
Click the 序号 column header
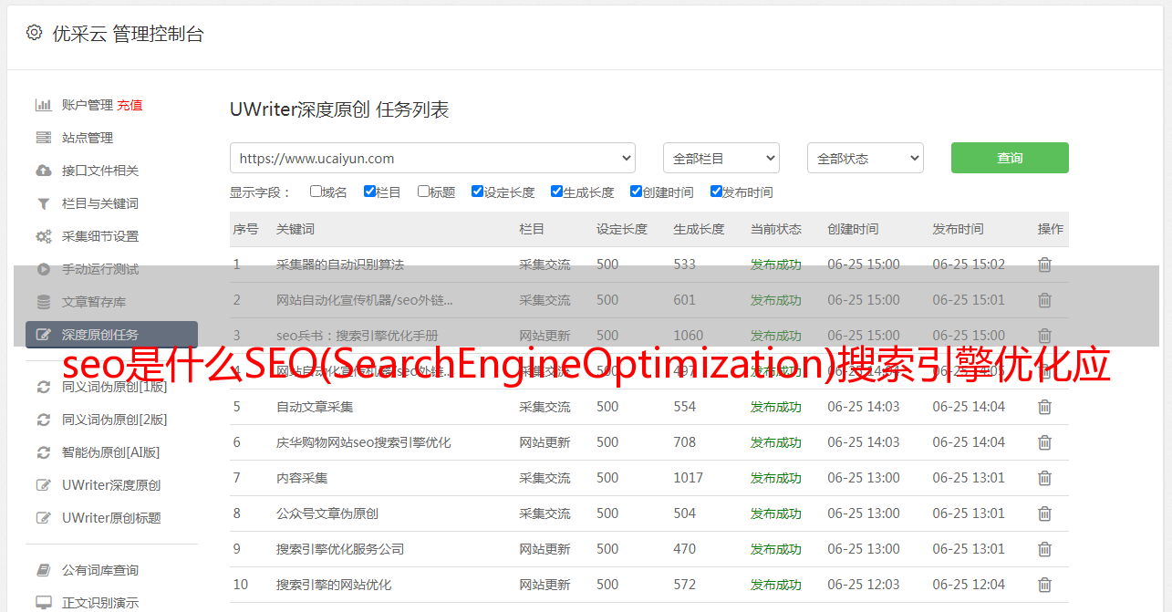246,229
